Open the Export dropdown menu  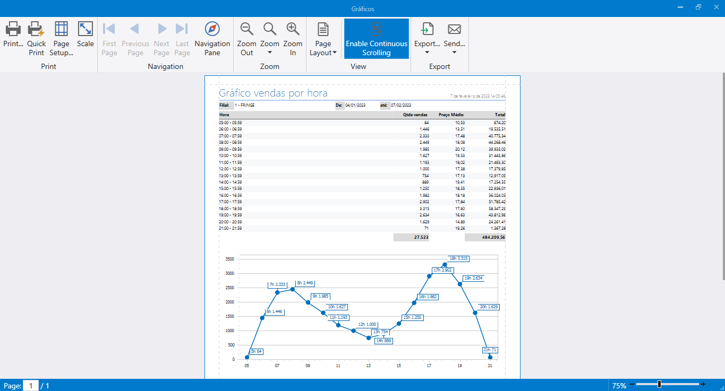coord(427,53)
